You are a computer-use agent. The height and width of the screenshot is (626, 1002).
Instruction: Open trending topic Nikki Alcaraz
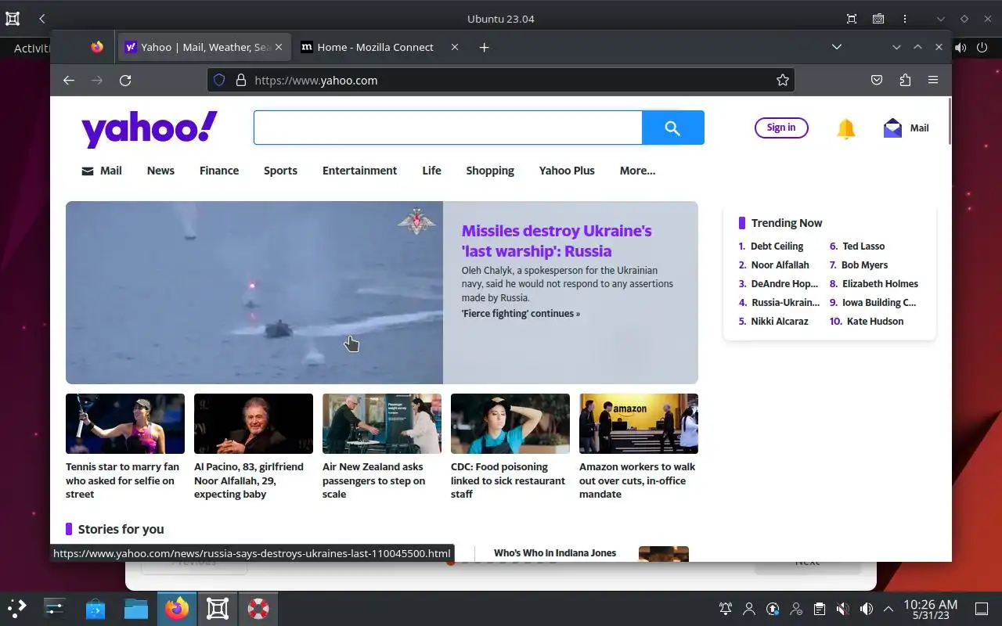(780, 322)
